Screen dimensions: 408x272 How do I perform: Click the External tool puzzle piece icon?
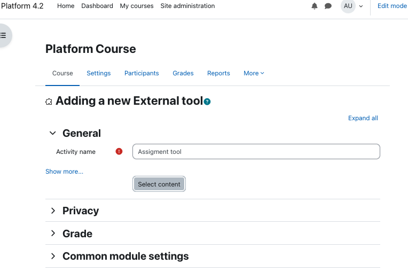click(x=49, y=102)
